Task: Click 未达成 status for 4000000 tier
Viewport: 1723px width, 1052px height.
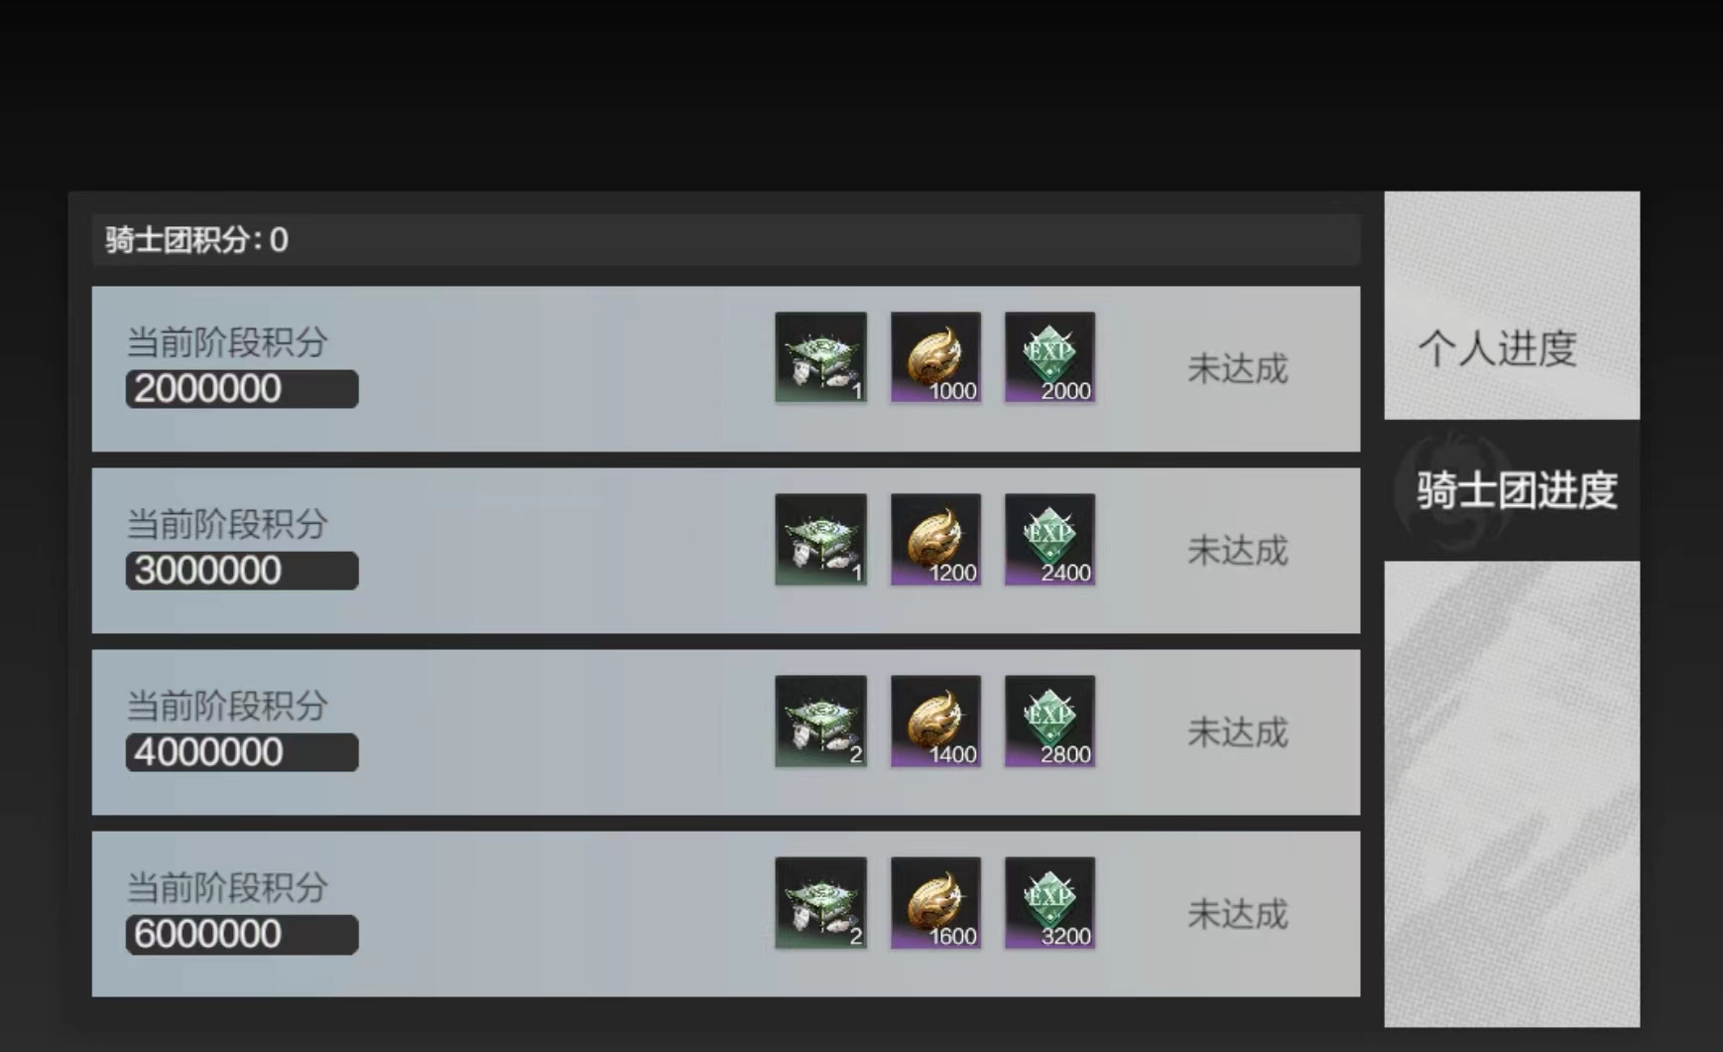Action: 1237,732
